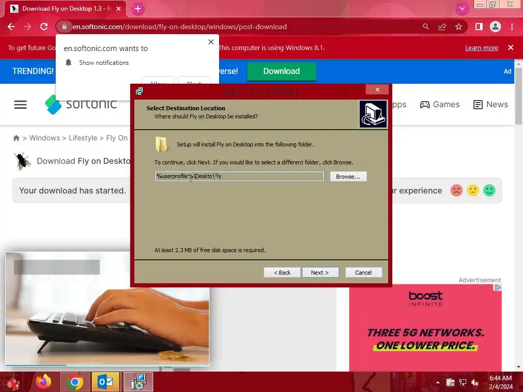
Task: Go Back in the setup wizard
Action: click(282, 273)
